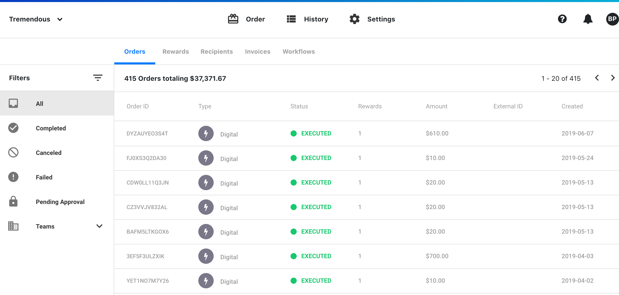This screenshot has width=619, height=295.
Task: Click Digital bolt icon for DYZAUYEO3S4T
Action: tap(206, 133)
